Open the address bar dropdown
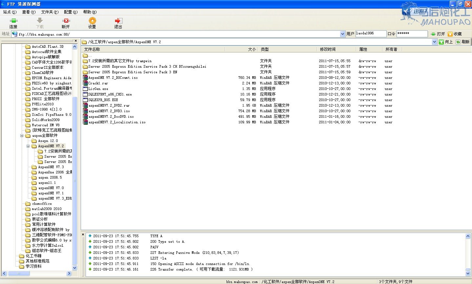The height and width of the screenshot is (284, 472). [342, 34]
